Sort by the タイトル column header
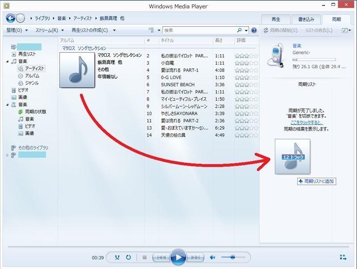 click(x=167, y=41)
